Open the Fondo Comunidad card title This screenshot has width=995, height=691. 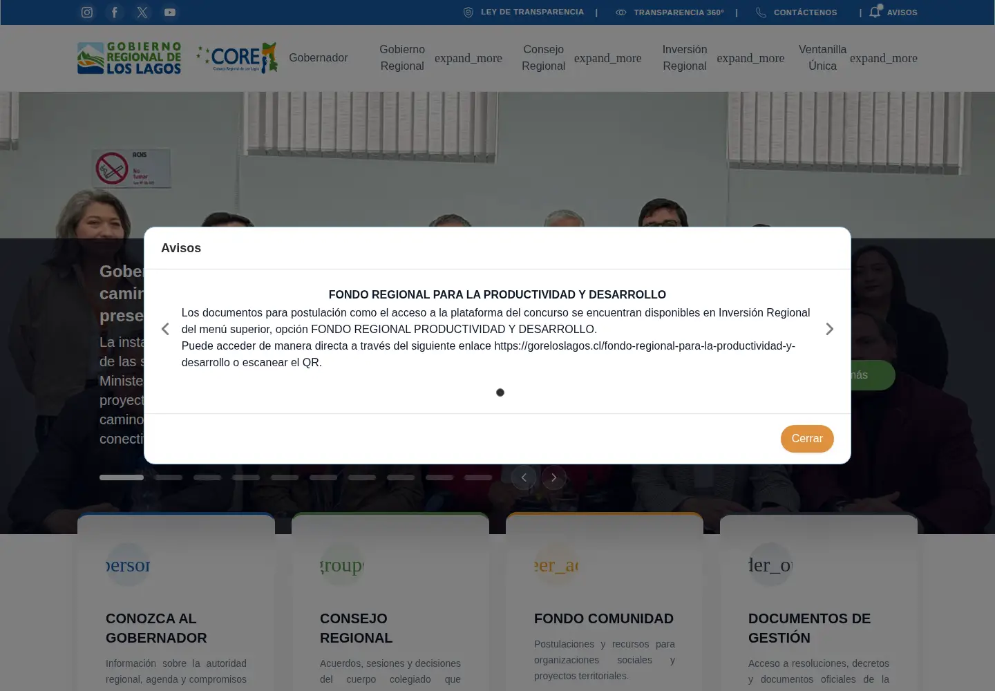[604, 618]
